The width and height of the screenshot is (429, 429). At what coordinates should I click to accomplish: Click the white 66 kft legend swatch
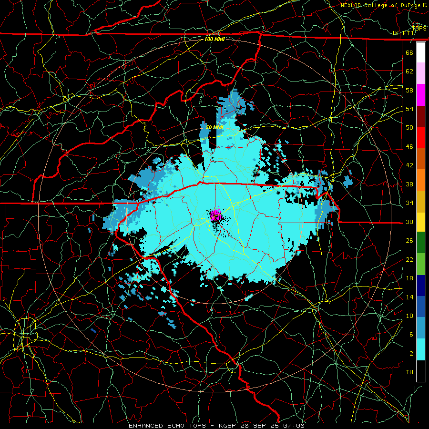(421, 52)
